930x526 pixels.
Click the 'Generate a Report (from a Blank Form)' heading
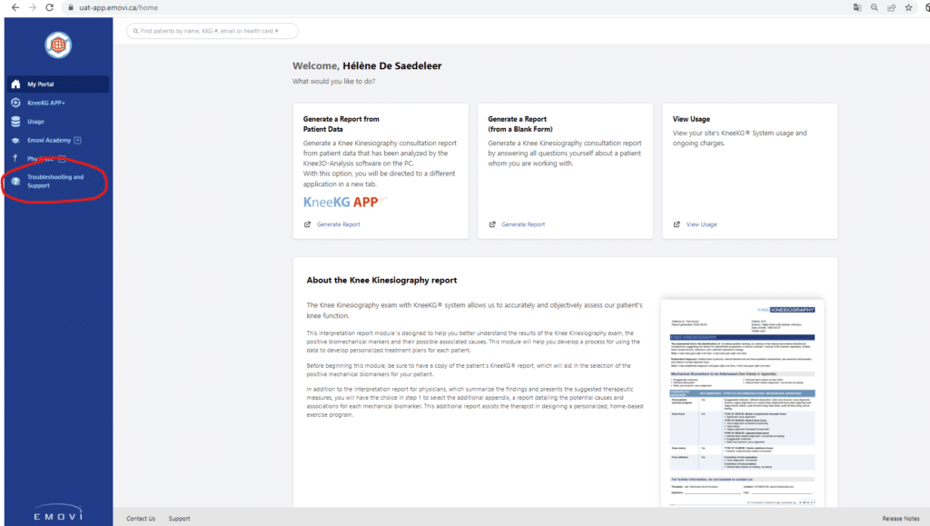(520, 124)
